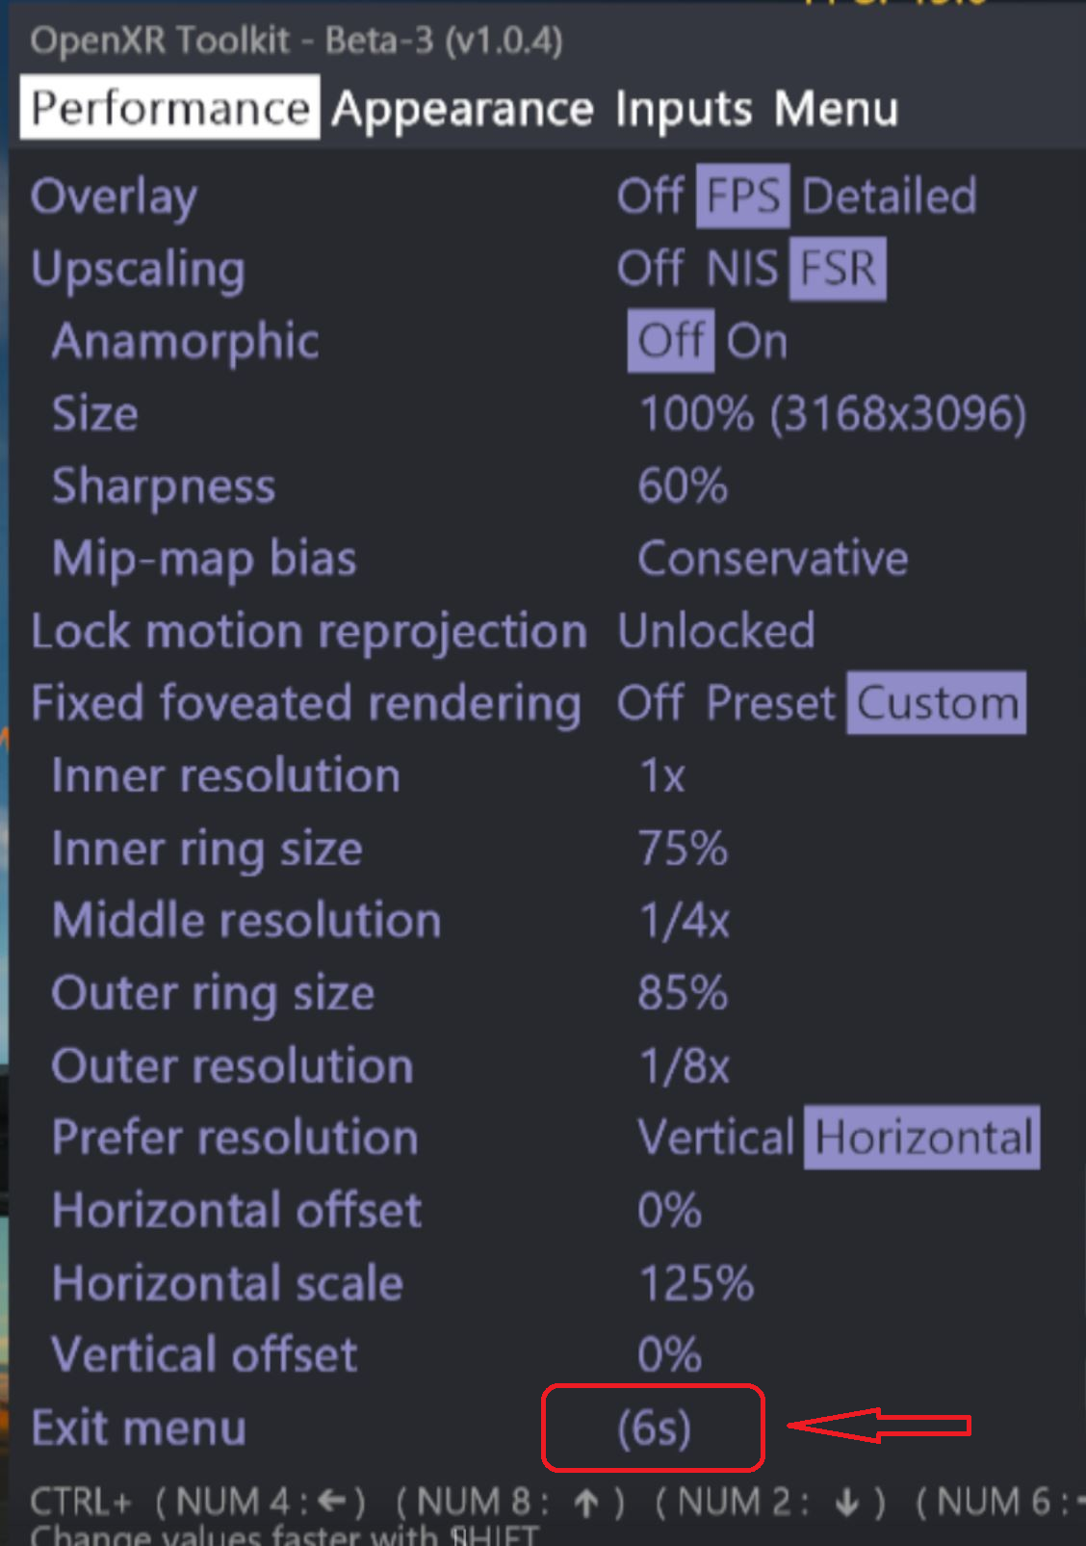This screenshot has height=1546, width=1086.
Task: Click the Middle resolution 1/4x value
Action: click(x=684, y=921)
